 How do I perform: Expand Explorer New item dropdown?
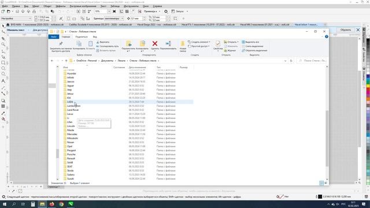(x=199, y=42)
